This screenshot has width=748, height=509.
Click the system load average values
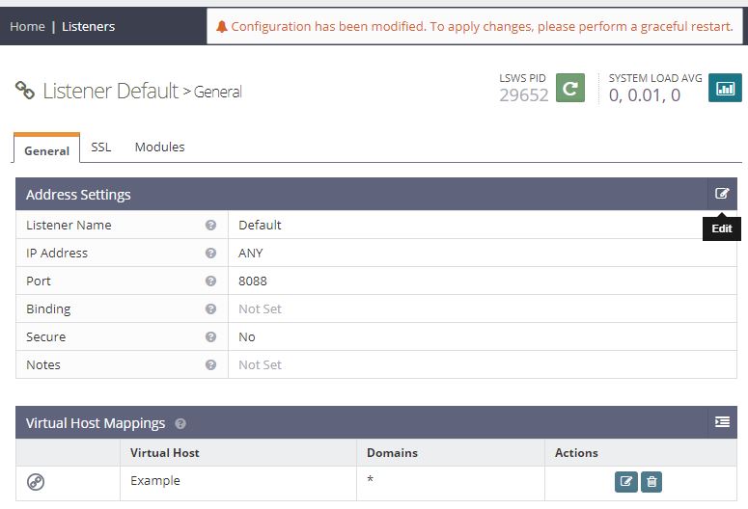[x=645, y=95]
